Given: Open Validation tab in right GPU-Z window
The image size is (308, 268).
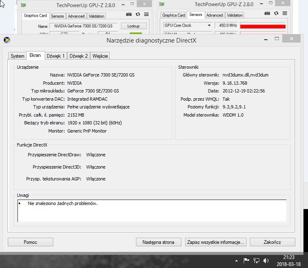Looking at the screenshot, I should click(235, 15).
